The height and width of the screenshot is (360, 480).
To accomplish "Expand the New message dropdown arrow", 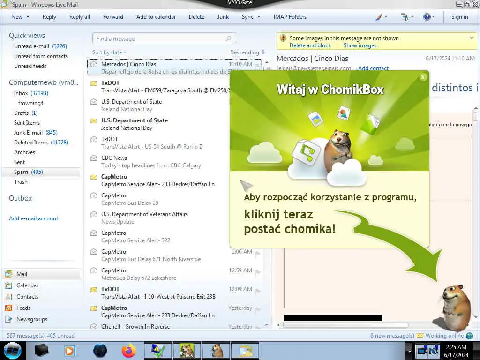I will [x=28, y=17].
